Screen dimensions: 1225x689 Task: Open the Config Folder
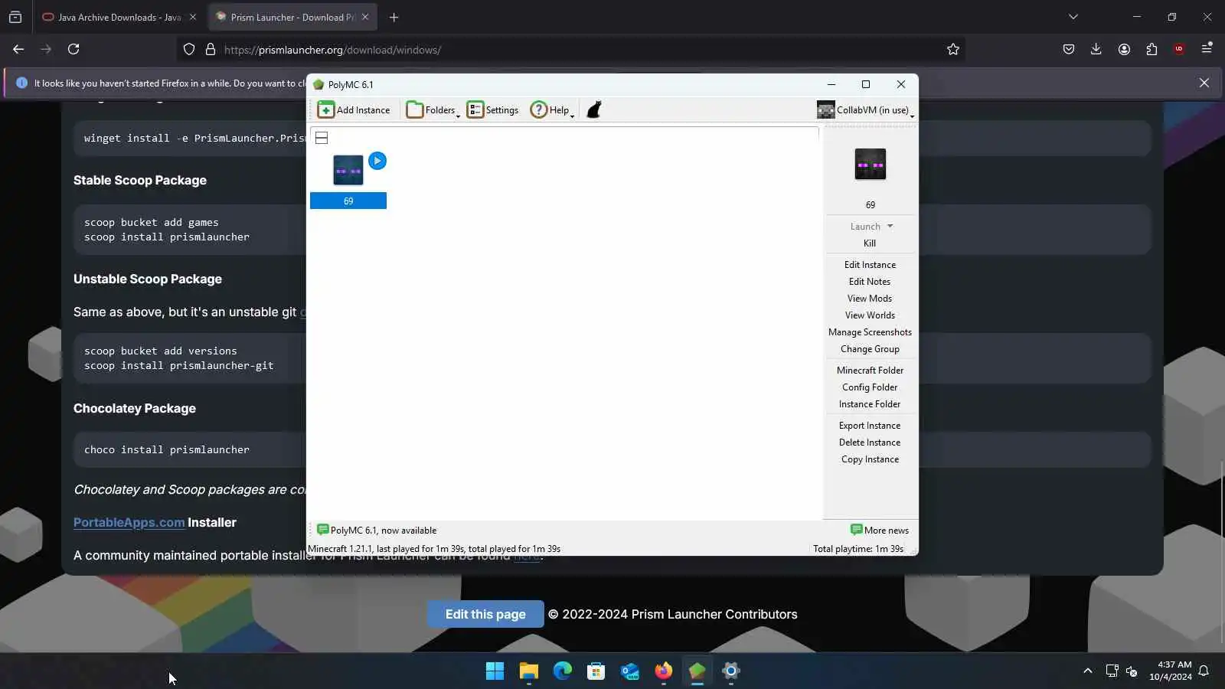[x=870, y=387]
